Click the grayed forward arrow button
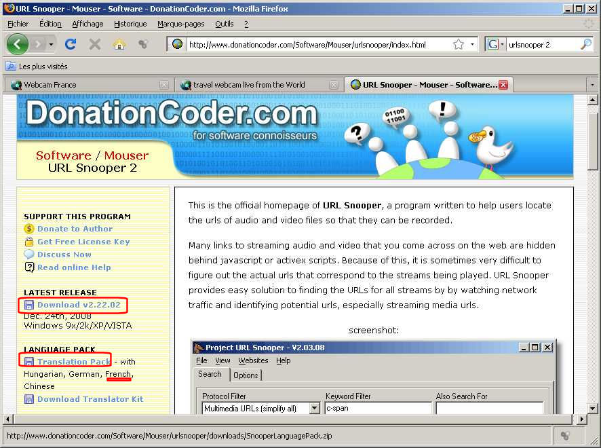Viewport: 601px width, 448px height. point(37,45)
